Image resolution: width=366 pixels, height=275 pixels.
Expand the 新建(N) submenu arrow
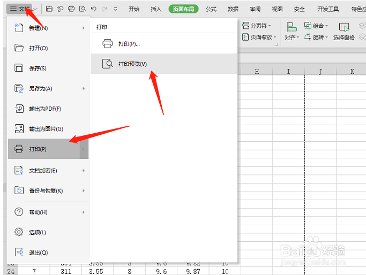84,28
